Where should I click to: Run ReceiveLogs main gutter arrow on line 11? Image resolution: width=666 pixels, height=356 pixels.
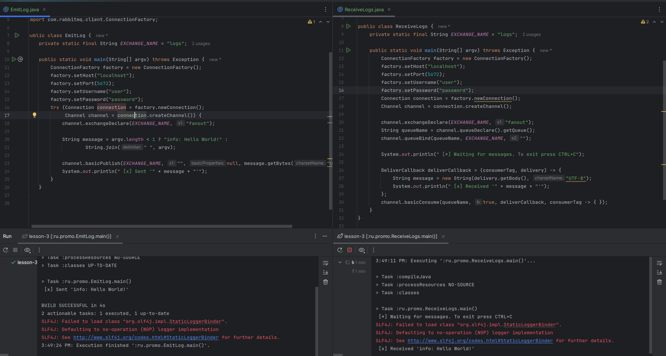[348, 50]
